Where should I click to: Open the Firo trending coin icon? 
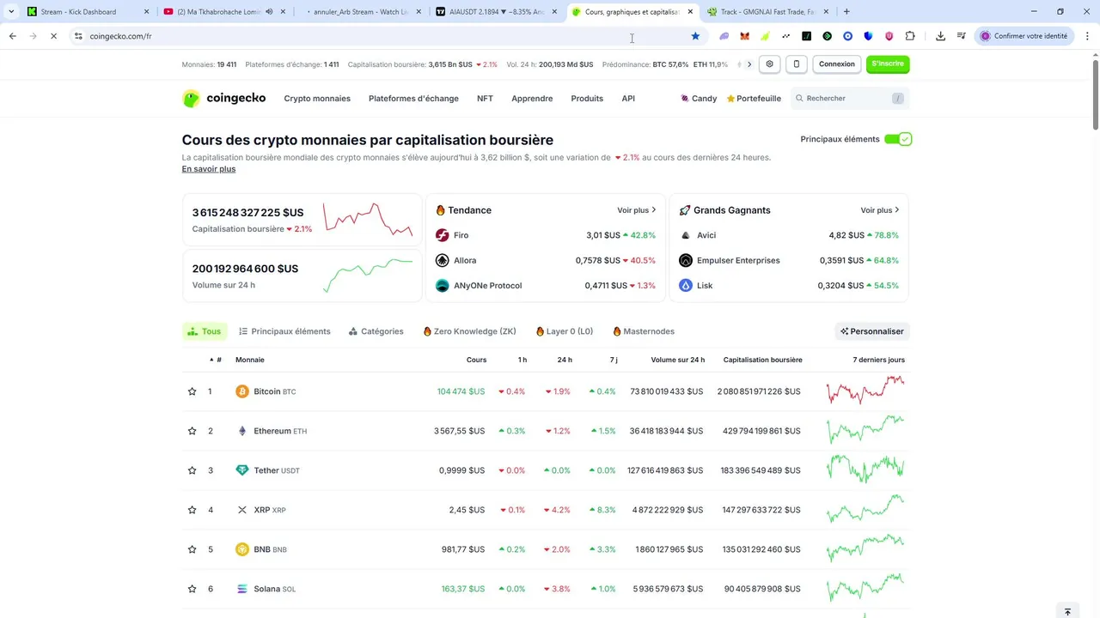[x=443, y=235]
